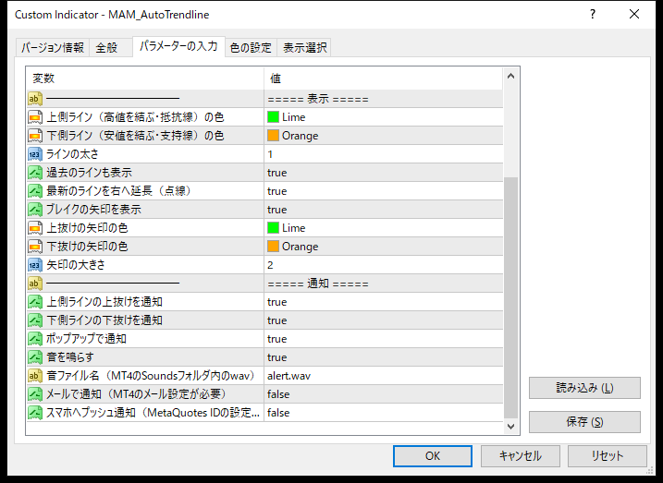Click Orange swatch for 下抜けの矢印の色
This screenshot has width=663, height=483.
click(x=273, y=247)
